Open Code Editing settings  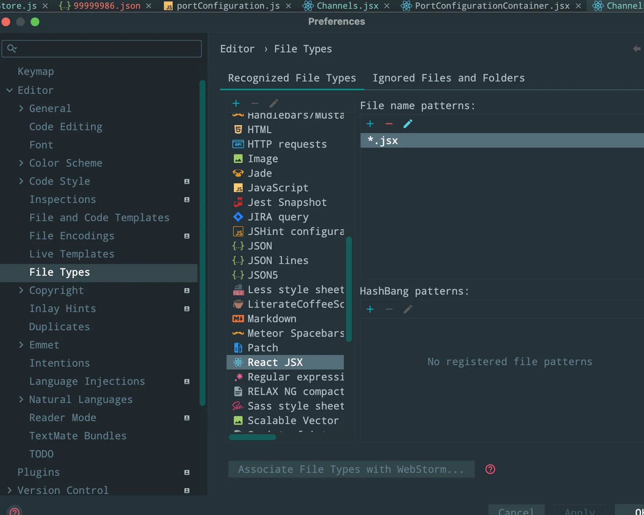pyautogui.click(x=66, y=127)
